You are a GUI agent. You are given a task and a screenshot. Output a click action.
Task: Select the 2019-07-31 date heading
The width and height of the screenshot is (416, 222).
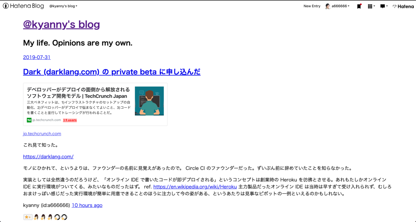coord(36,57)
